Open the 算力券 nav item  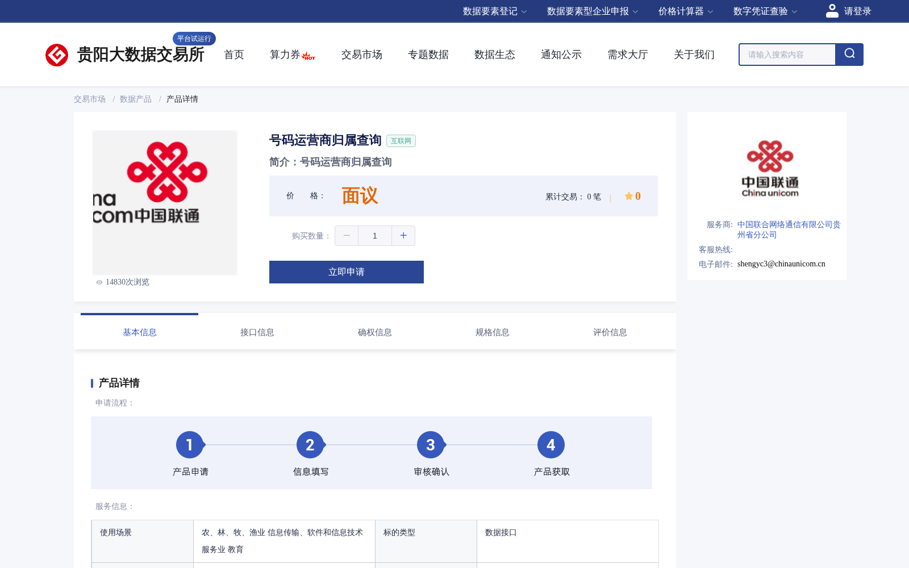pos(285,55)
